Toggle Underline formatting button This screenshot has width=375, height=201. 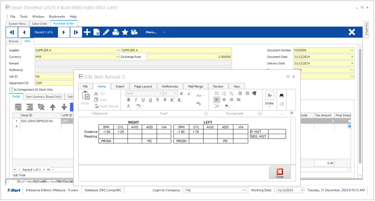[x=143, y=100]
